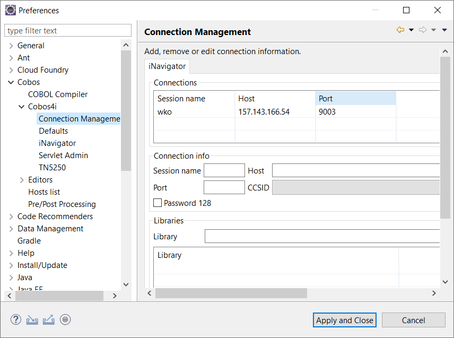The height and width of the screenshot is (338, 454).
Task: Click tree horizontal scrollbar left arrow
Action: [x=10, y=296]
